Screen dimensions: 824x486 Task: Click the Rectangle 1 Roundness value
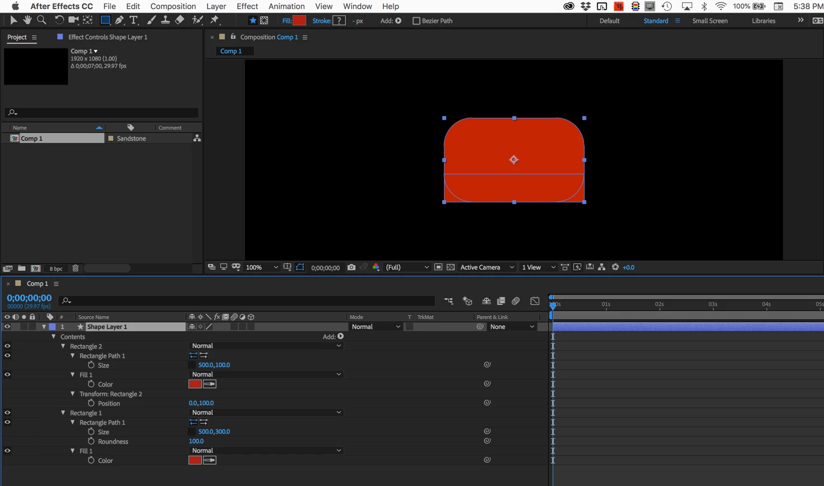point(196,441)
